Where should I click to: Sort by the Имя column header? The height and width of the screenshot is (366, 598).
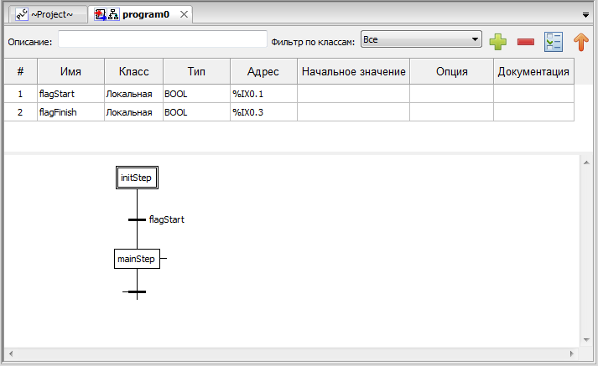[x=70, y=72]
